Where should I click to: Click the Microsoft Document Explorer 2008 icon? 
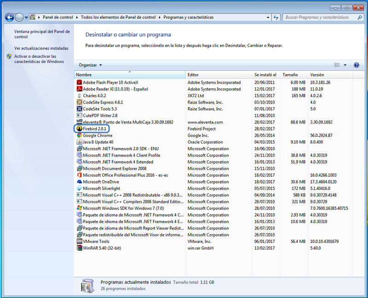pos(79,168)
